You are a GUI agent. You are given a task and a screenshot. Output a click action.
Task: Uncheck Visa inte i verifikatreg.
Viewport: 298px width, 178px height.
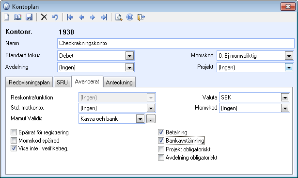[14, 148]
